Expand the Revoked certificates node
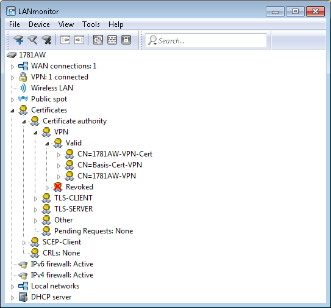331x308 pixels. pos(47,188)
